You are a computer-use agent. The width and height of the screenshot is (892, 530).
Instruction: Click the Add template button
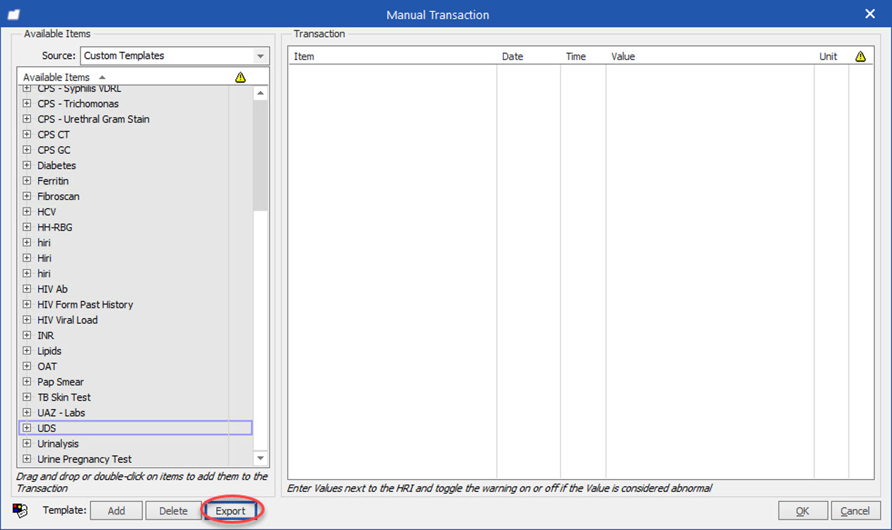116,510
